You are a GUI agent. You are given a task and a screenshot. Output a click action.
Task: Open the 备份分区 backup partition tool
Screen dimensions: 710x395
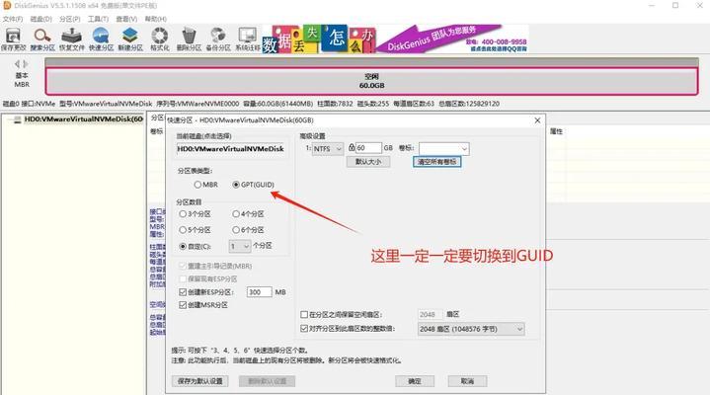pyautogui.click(x=218, y=39)
